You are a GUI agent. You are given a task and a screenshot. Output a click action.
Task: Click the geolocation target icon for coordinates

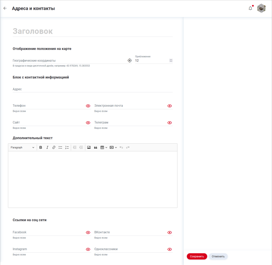130,60
